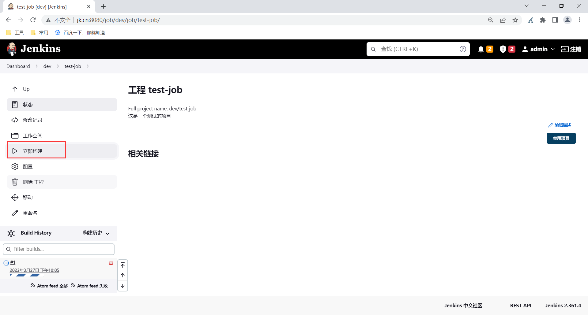Go down in build history
This screenshot has height=315, width=588.
123,286
